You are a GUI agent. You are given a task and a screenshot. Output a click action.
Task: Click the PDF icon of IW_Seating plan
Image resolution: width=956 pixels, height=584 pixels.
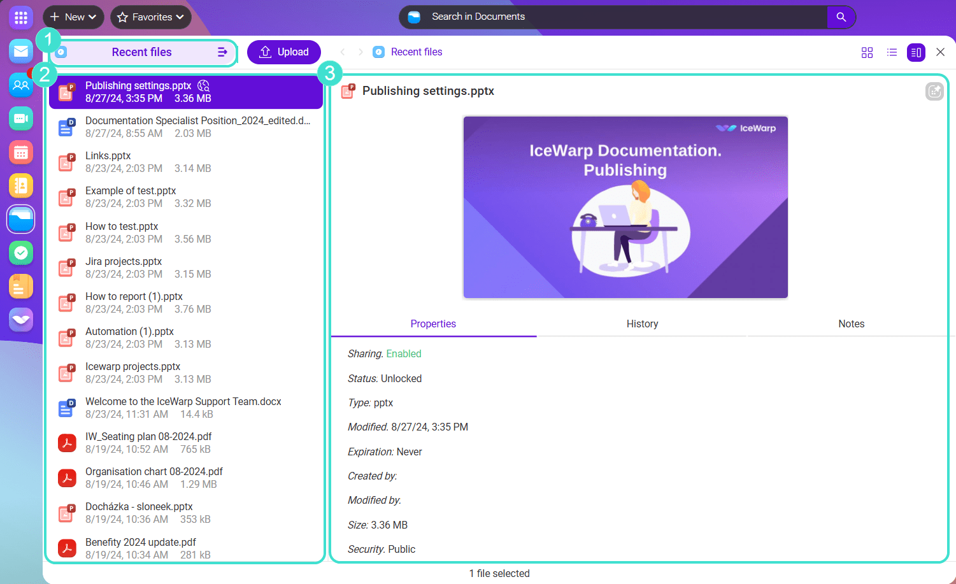click(x=67, y=443)
